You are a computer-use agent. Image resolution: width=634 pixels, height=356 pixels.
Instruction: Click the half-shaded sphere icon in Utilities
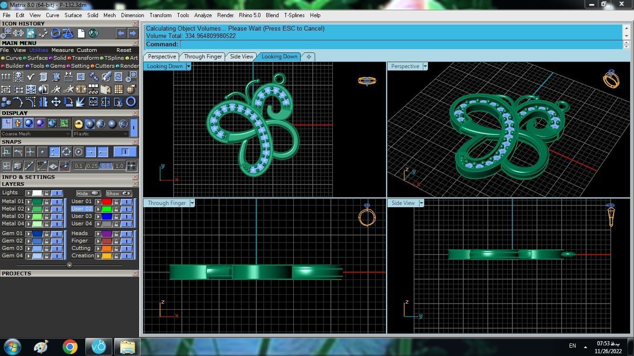click(44, 89)
